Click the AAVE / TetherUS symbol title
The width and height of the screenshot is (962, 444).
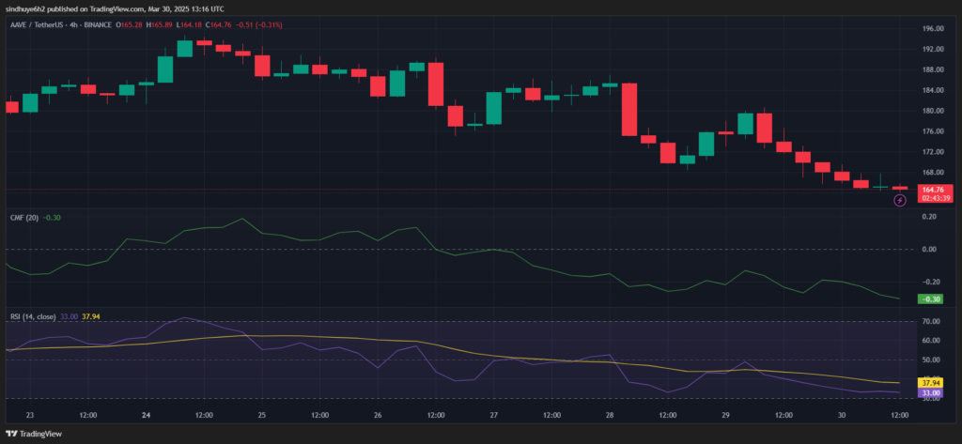point(49,25)
